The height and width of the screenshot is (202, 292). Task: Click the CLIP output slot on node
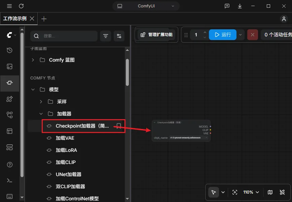coord(211,130)
